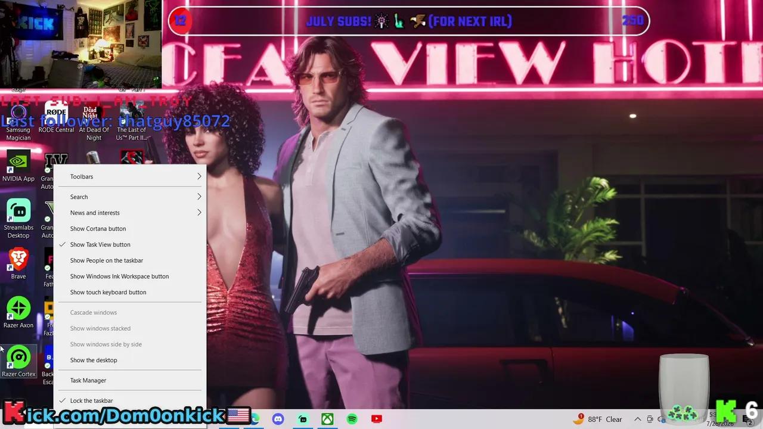763x429 pixels.
Task: Enable Show People on the taskbar
Action: [130, 260]
